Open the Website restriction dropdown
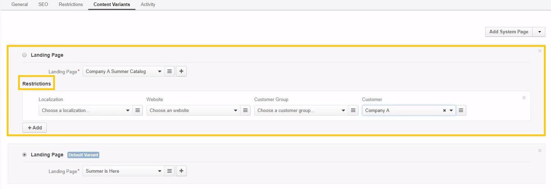The height and width of the screenshot is (189, 551). [x=193, y=110]
